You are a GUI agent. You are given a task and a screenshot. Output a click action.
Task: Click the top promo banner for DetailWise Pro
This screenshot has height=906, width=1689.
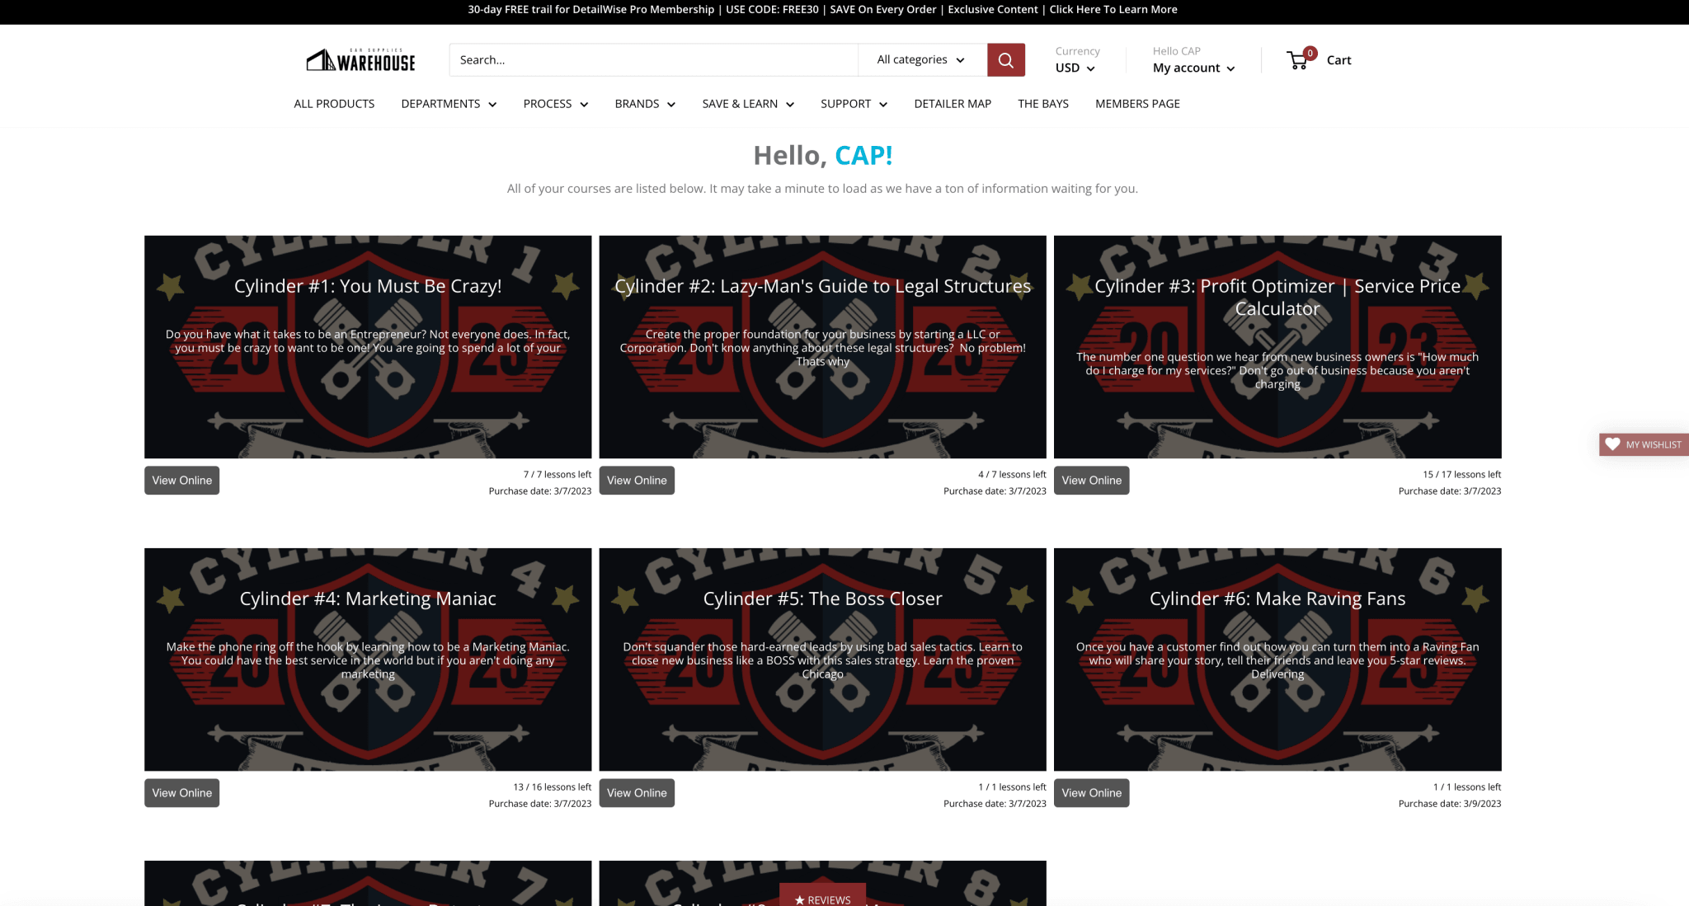coord(822,10)
